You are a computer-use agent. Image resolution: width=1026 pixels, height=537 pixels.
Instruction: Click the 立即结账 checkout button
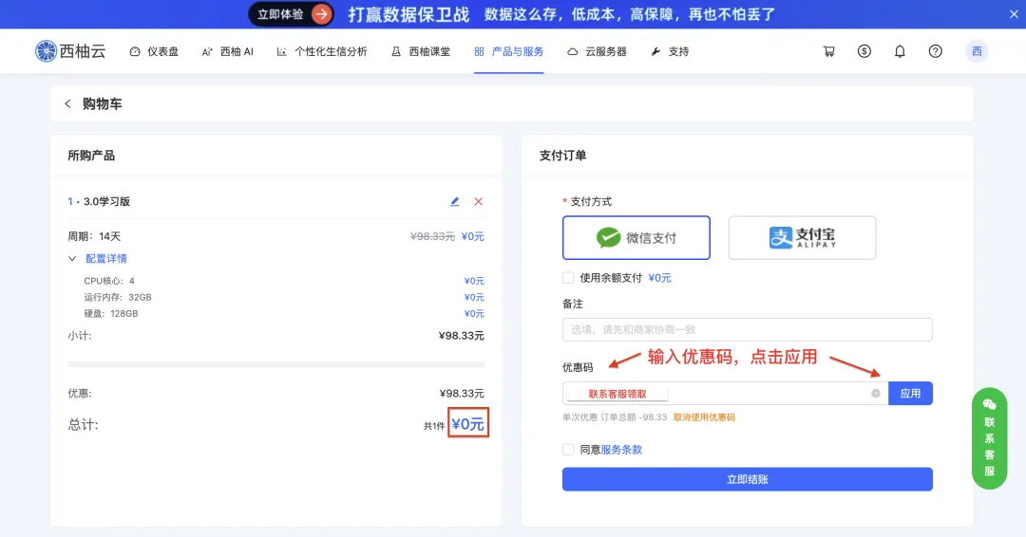point(748,479)
